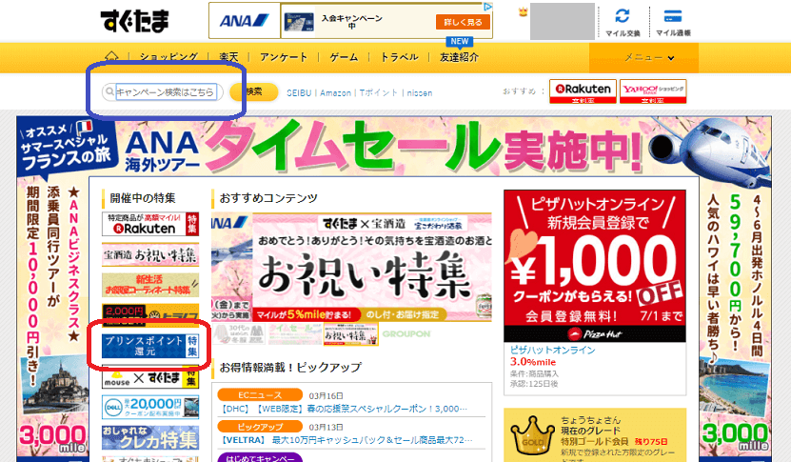Click the yellow 検索 button

click(254, 91)
